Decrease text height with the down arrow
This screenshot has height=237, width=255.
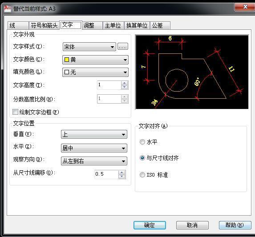[125, 87]
